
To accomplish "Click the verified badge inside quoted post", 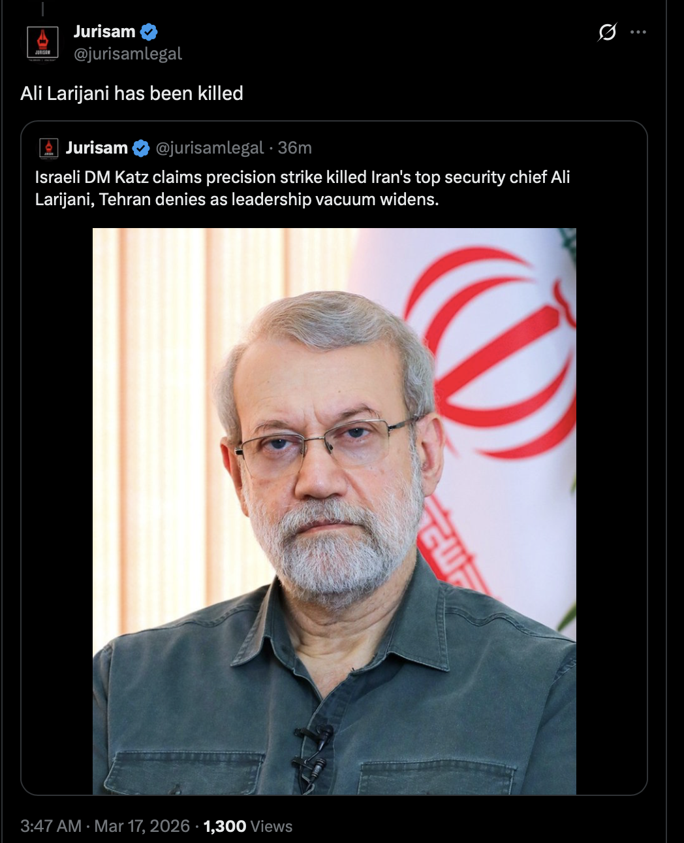I will tap(141, 148).
